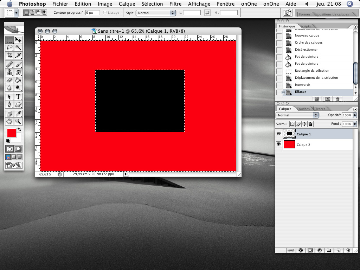
Task: Select the Paint Bucket tool
Action: (18, 80)
